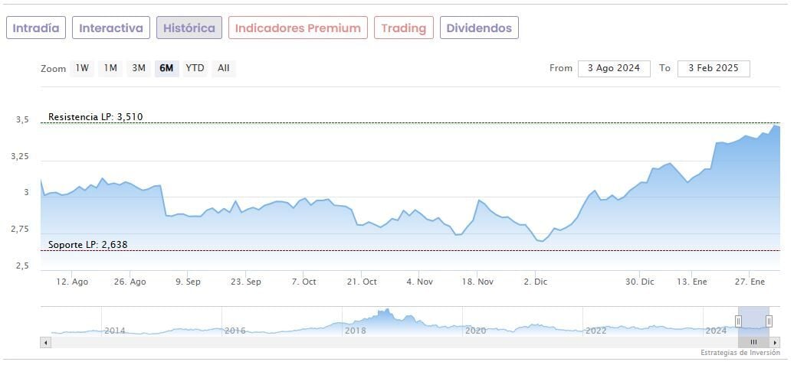
Task: Select the 6M zoom range
Action: pyautogui.click(x=166, y=68)
